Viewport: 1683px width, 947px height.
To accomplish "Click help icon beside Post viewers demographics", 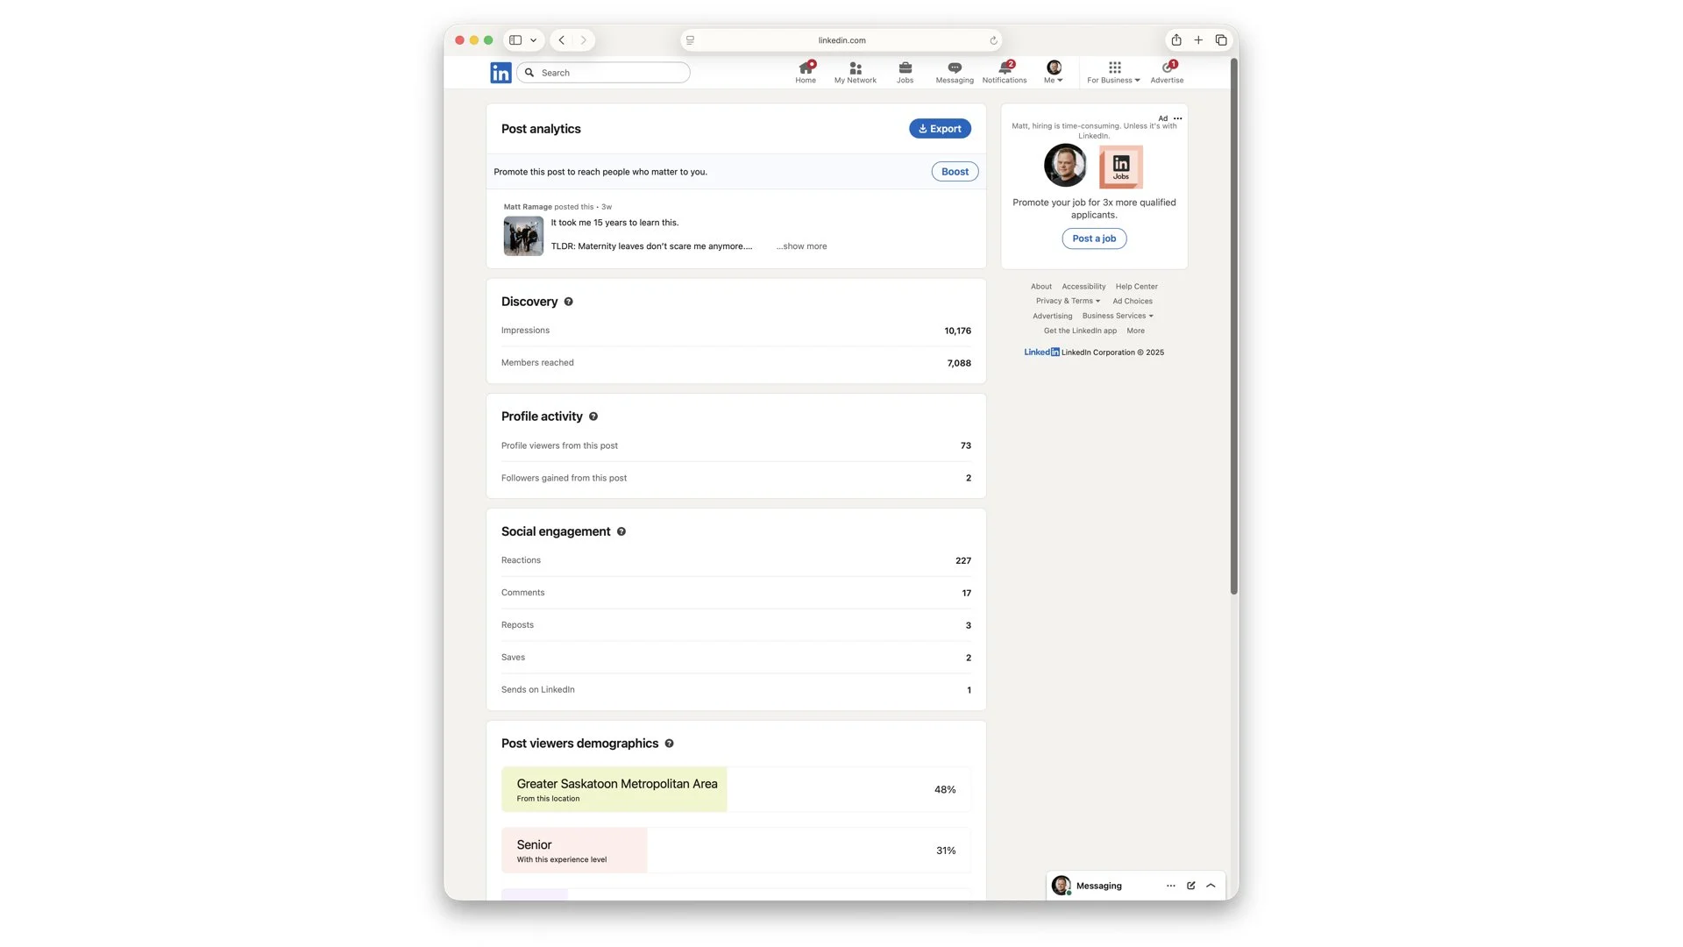I will [669, 744].
